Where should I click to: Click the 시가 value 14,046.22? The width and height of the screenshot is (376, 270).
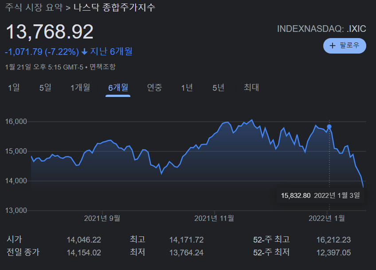click(x=84, y=240)
